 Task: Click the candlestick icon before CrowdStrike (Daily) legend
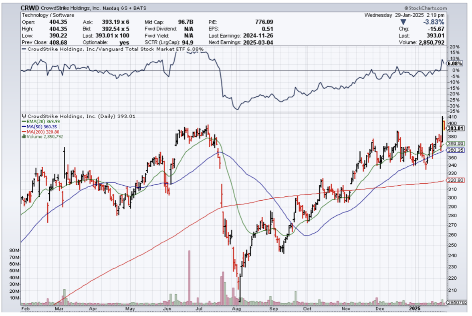click(23, 116)
